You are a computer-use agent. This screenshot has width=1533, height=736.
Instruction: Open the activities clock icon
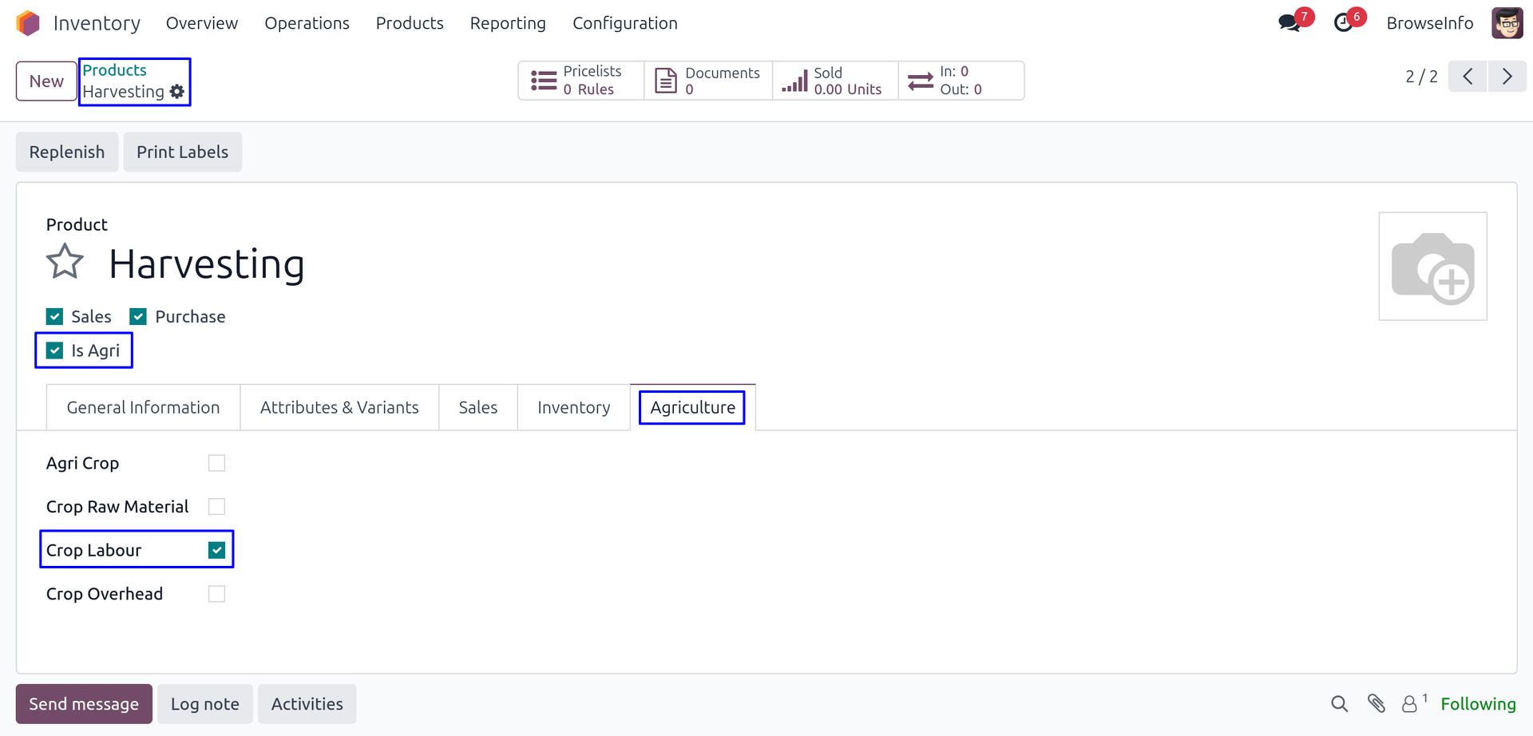(x=1344, y=23)
